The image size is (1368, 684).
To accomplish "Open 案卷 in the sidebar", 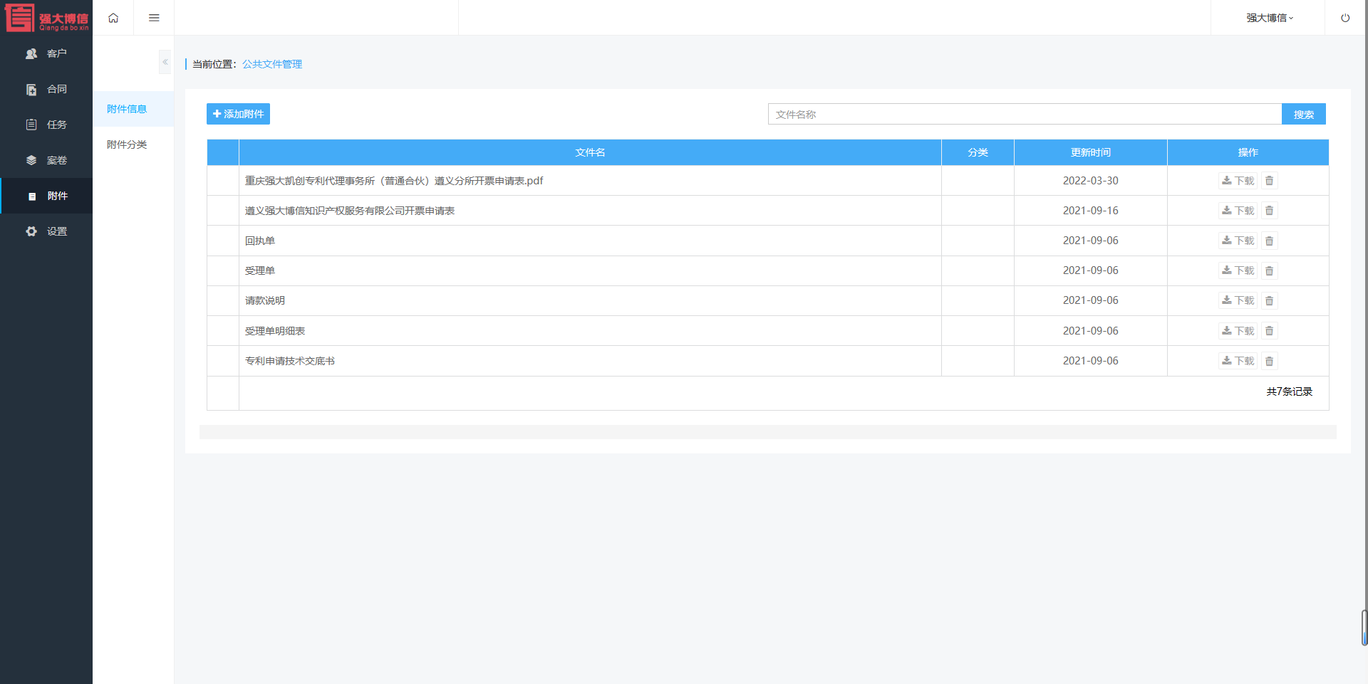I will click(46, 160).
